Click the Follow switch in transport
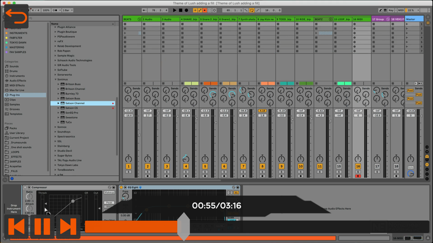 145,10
